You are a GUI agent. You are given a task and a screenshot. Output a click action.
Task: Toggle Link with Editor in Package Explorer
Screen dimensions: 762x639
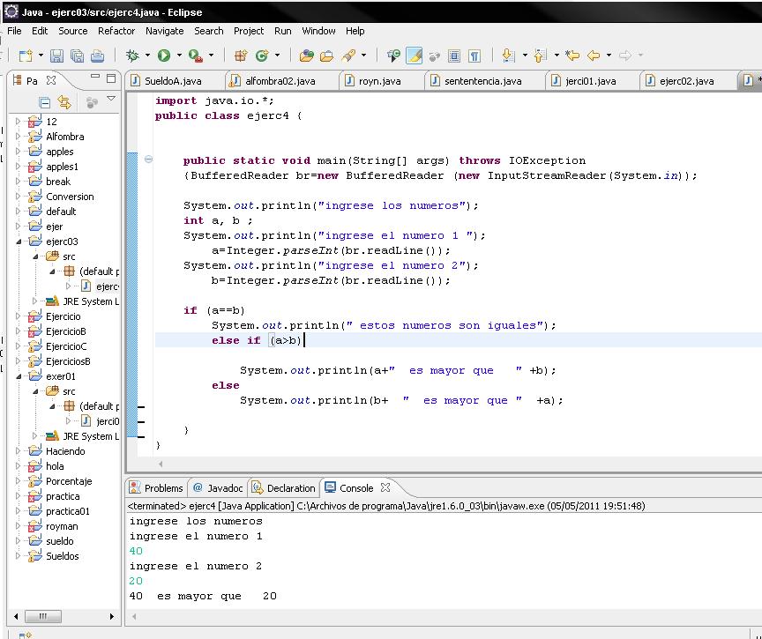pos(63,101)
